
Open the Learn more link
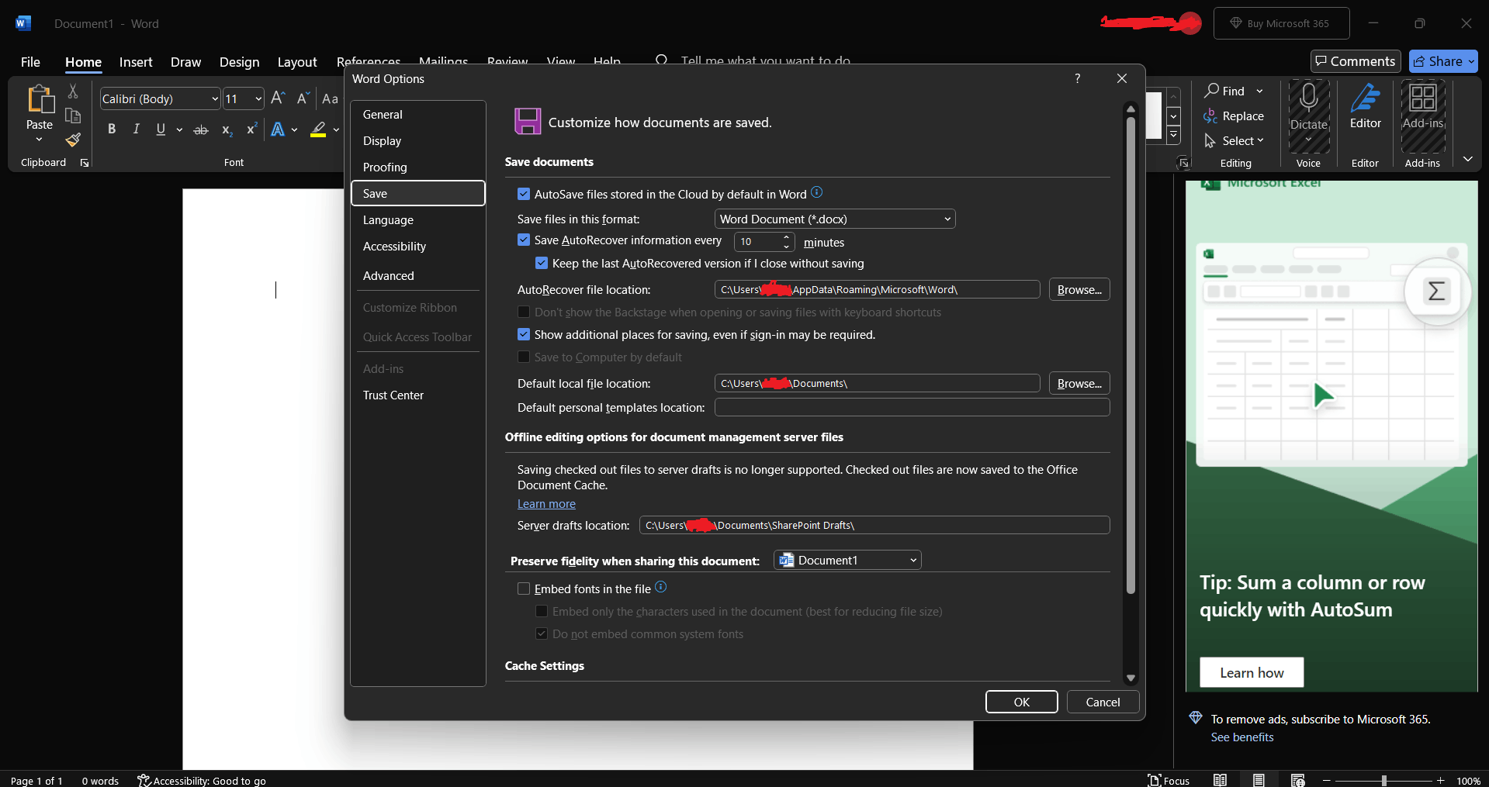(x=546, y=504)
